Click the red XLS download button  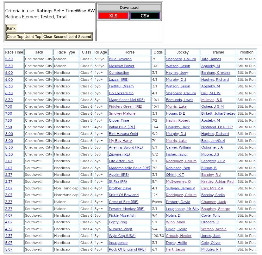[113, 16]
